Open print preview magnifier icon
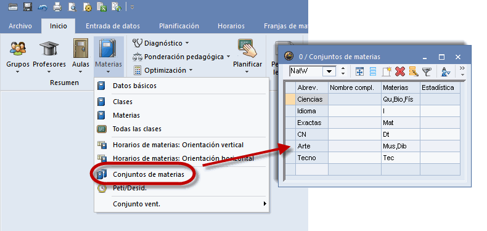The image size is (487, 231). (x=73, y=7)
